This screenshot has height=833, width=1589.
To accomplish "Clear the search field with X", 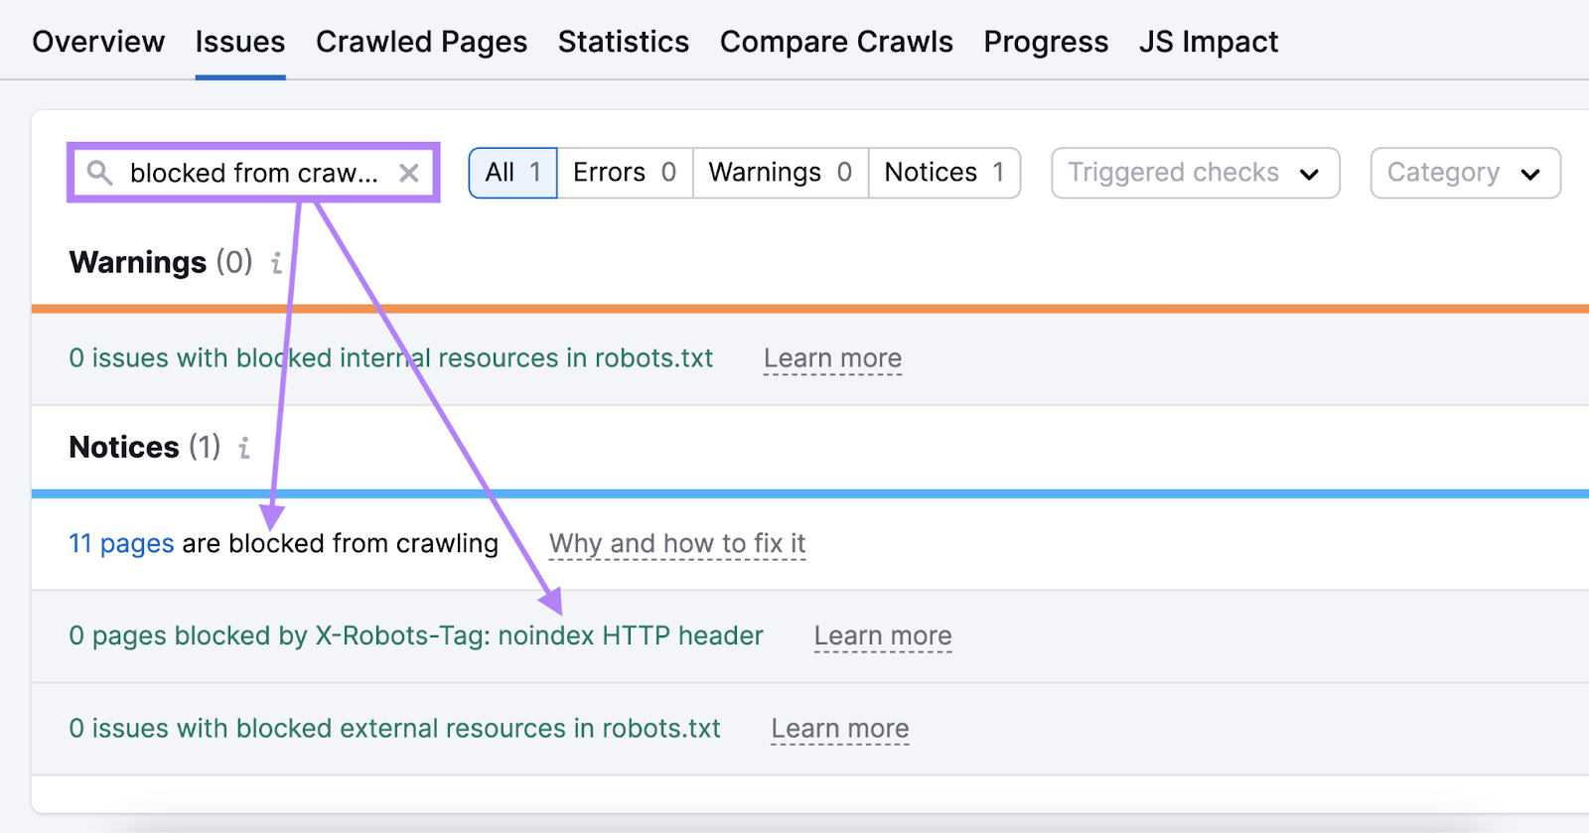I will 408,173.
